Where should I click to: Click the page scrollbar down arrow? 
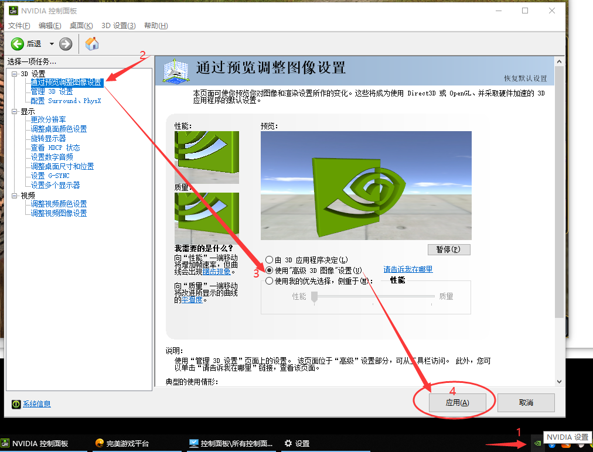coord(560,381)
